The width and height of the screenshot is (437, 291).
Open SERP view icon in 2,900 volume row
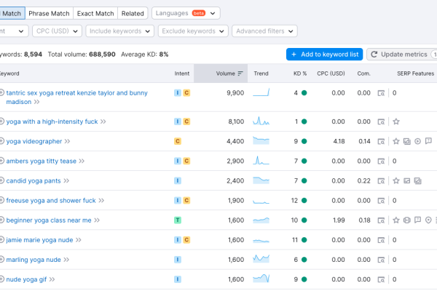(x=381, y=162)
